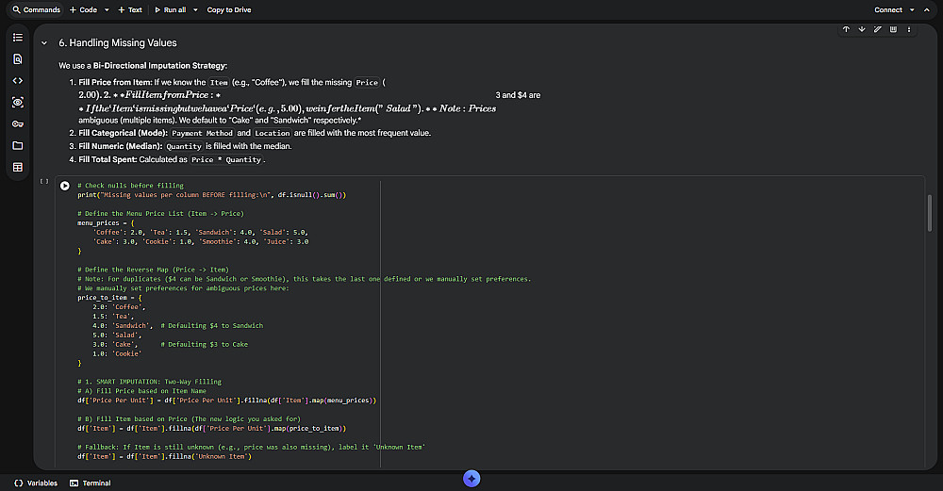This screenshot has height=491, width=943.
Task: Open the Run all dropdown arrow
Action: 195,10
